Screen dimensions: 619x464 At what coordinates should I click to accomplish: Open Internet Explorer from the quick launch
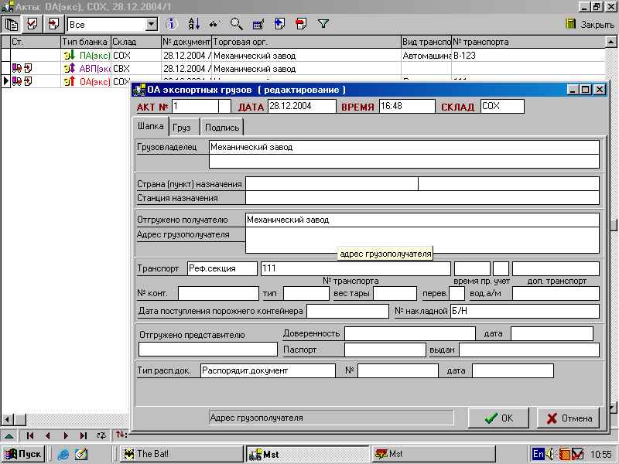click(63, 454)
